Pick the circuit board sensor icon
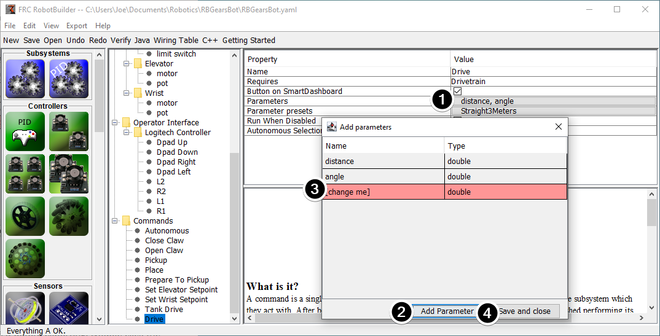The width and height of the screenshot is (660, 336). [69, 308]
